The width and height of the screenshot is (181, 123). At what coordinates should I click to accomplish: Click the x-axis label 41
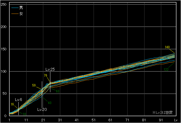[x=77, y=120]
